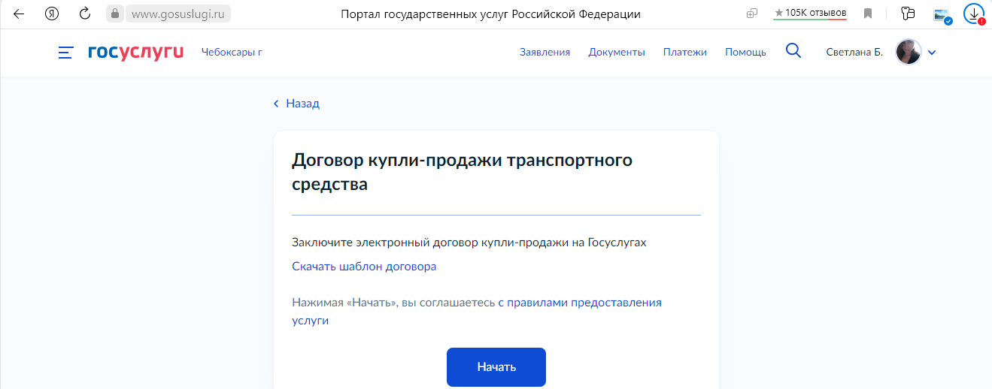Go back using the browser back arrow
This screenshot has width=992, height=389.
coord(19,14)
